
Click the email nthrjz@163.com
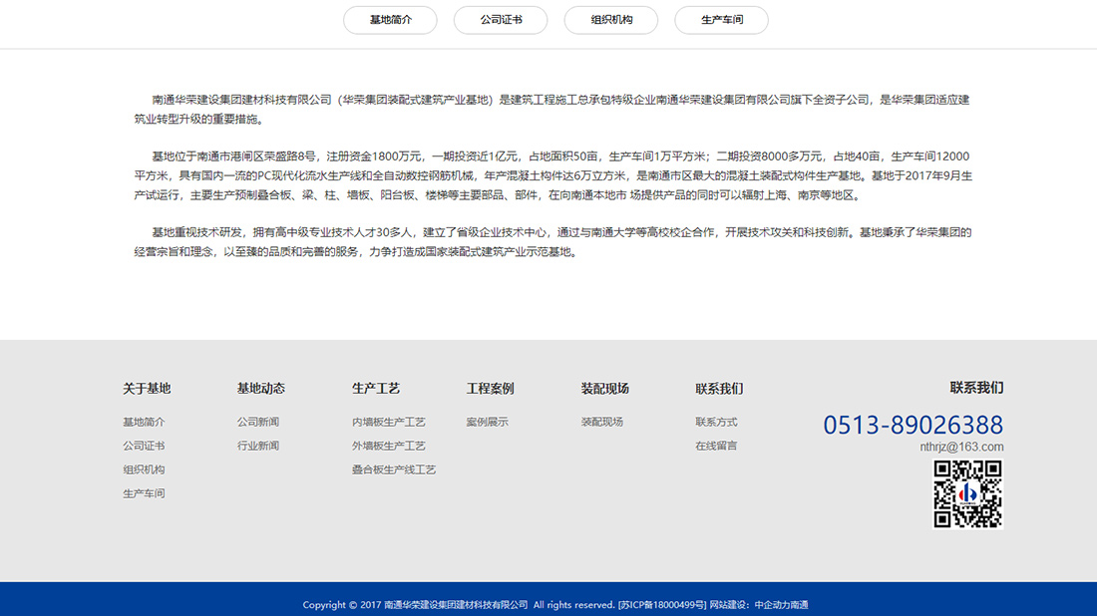click(x=962, y=447)
